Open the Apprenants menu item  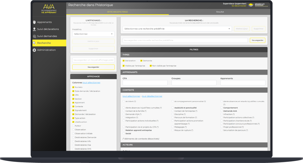pos(49,22)
